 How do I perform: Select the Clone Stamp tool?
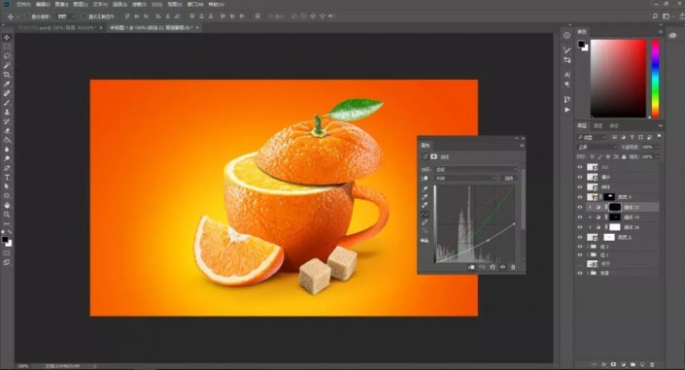click(7, 112)
